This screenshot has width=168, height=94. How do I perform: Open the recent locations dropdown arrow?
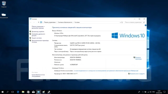36,22
